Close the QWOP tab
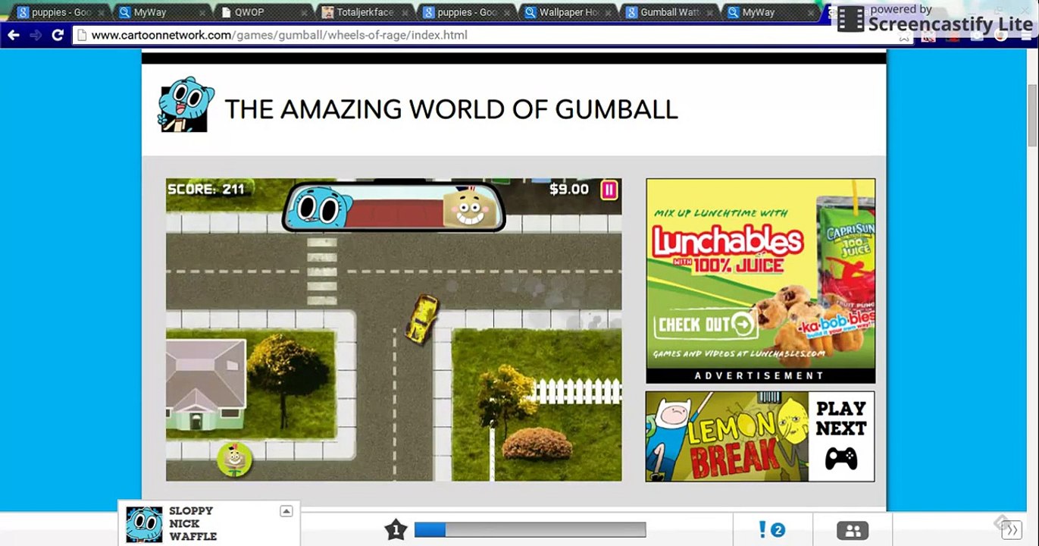Screen dimensions: 1039x546 303,13
